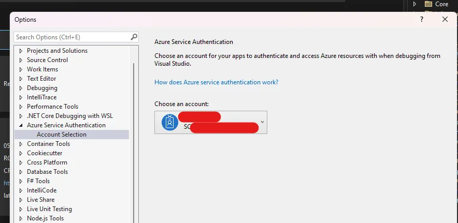
Task: Click the account badge avatar icon
Action: click(170, 122)
